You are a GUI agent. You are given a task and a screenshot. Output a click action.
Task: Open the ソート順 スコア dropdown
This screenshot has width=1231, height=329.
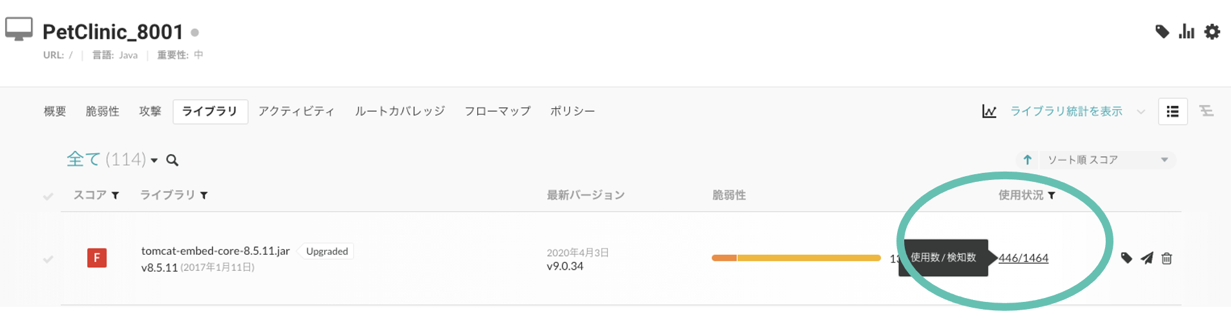[x=1108, y=159]
